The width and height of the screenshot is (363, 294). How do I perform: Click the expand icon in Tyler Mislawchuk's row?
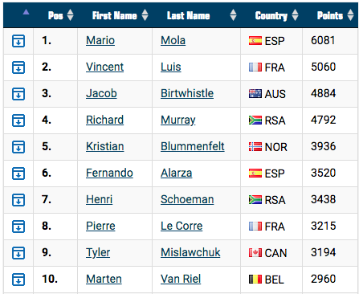tap(18, 253)
